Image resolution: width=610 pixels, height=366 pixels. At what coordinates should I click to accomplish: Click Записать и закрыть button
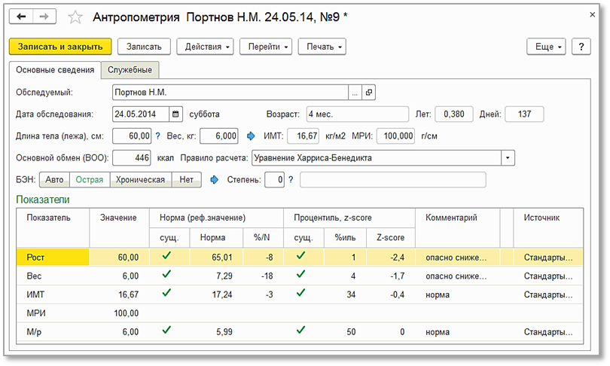[x=60, y=47]
